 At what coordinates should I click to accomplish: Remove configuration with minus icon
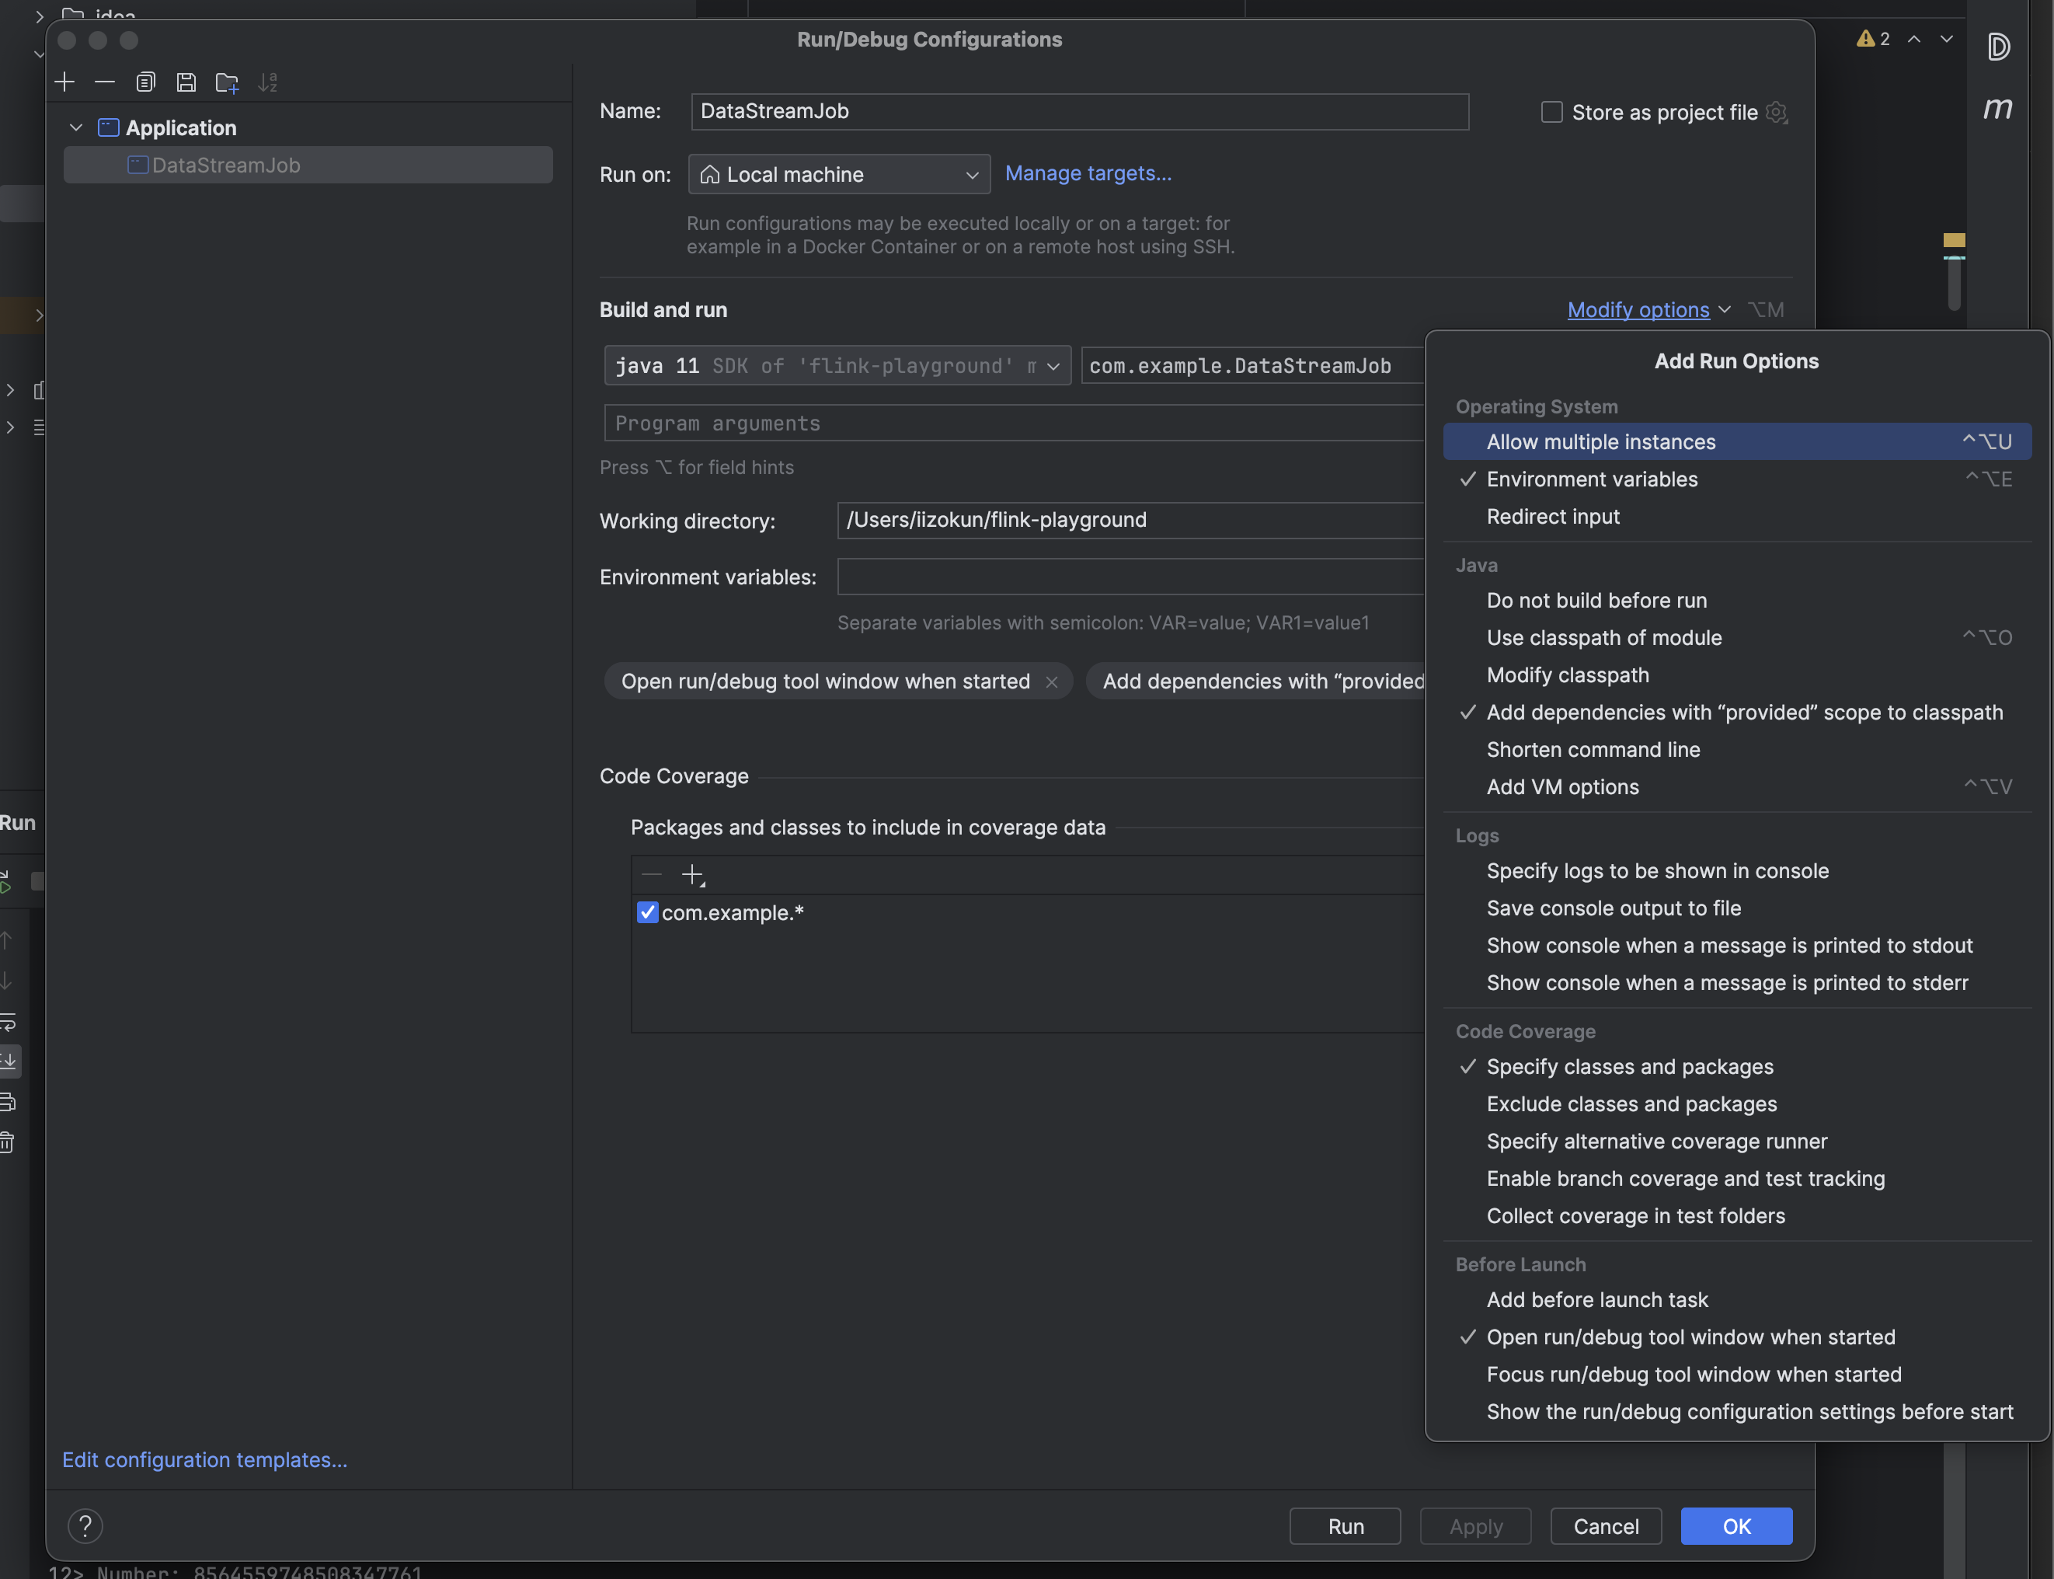(x=105, y=82)
